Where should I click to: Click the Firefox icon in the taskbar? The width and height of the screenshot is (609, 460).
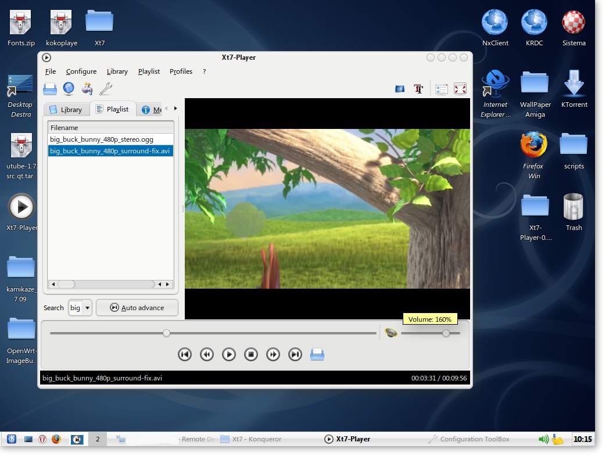[57, 439]
